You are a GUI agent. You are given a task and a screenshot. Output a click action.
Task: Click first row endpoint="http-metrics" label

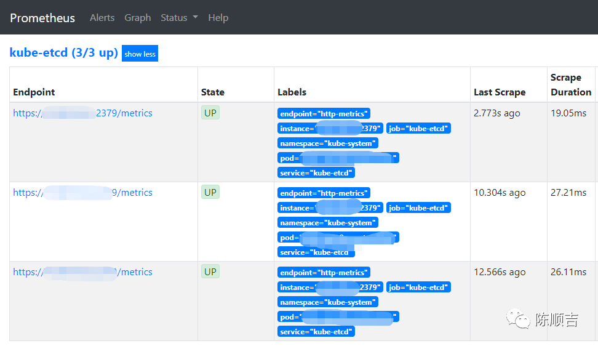point(324,113)
